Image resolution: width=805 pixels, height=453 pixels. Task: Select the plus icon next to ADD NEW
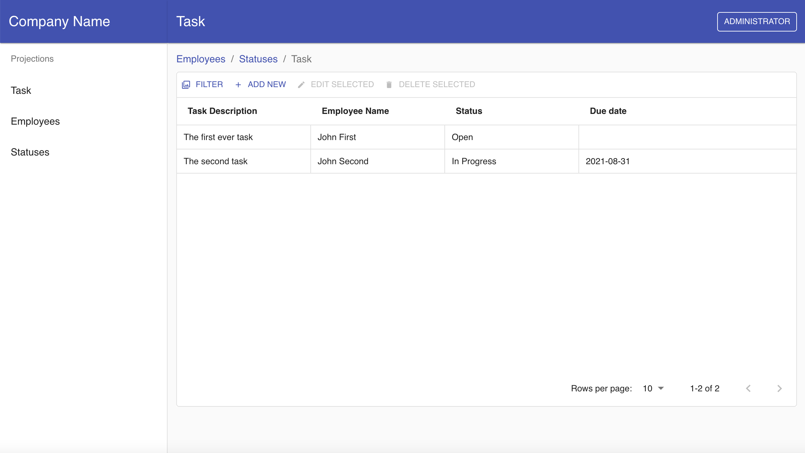click(x=238, y=84)
